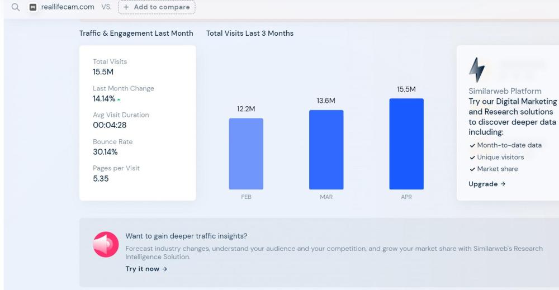The width and height of the screenshot is (559, 290).
Task: Click the Bounce Rate 30.14% value
Action: point(105,152)
